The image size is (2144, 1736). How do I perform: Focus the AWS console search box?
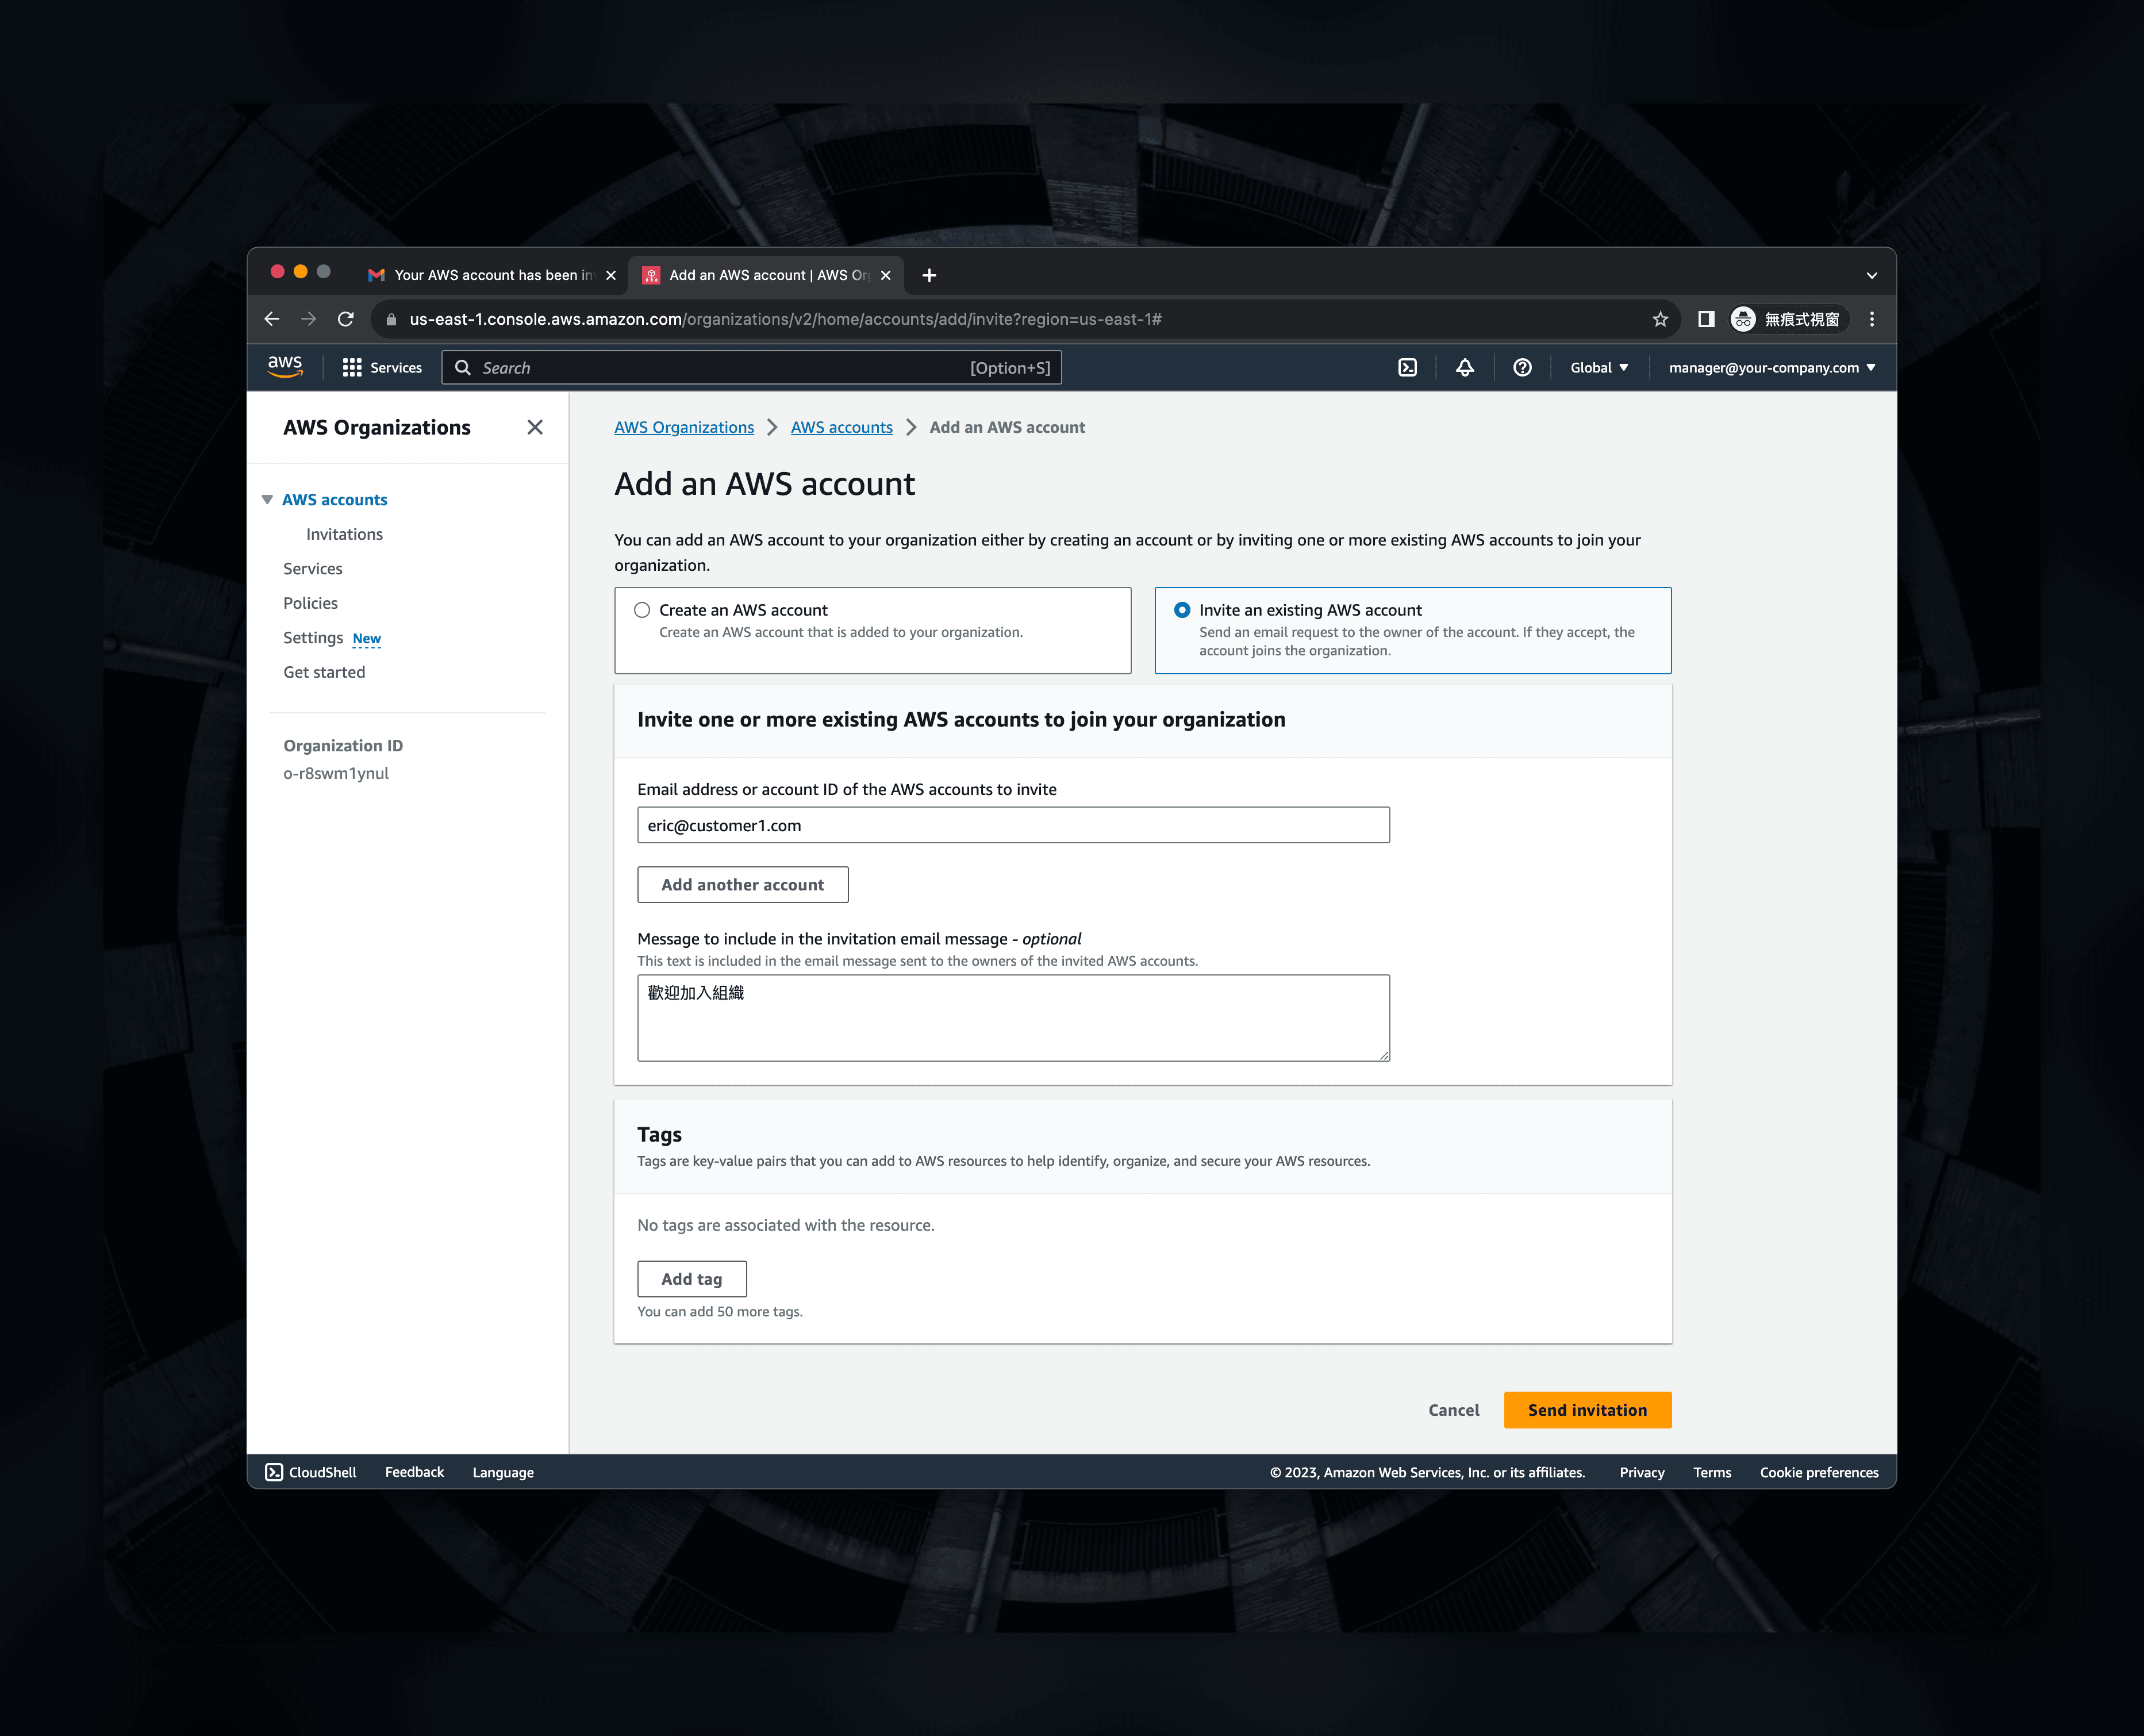point(751,368)
